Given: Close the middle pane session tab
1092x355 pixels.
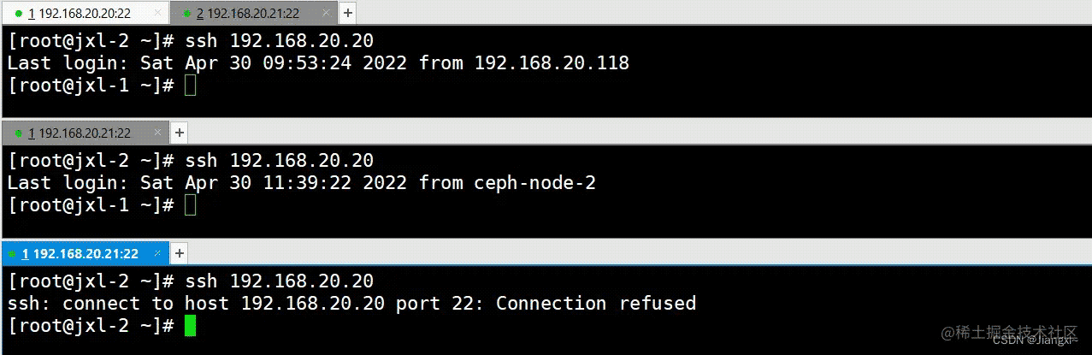Looking at the screenshot, I should pyautogui.click(x=157, y=133).
